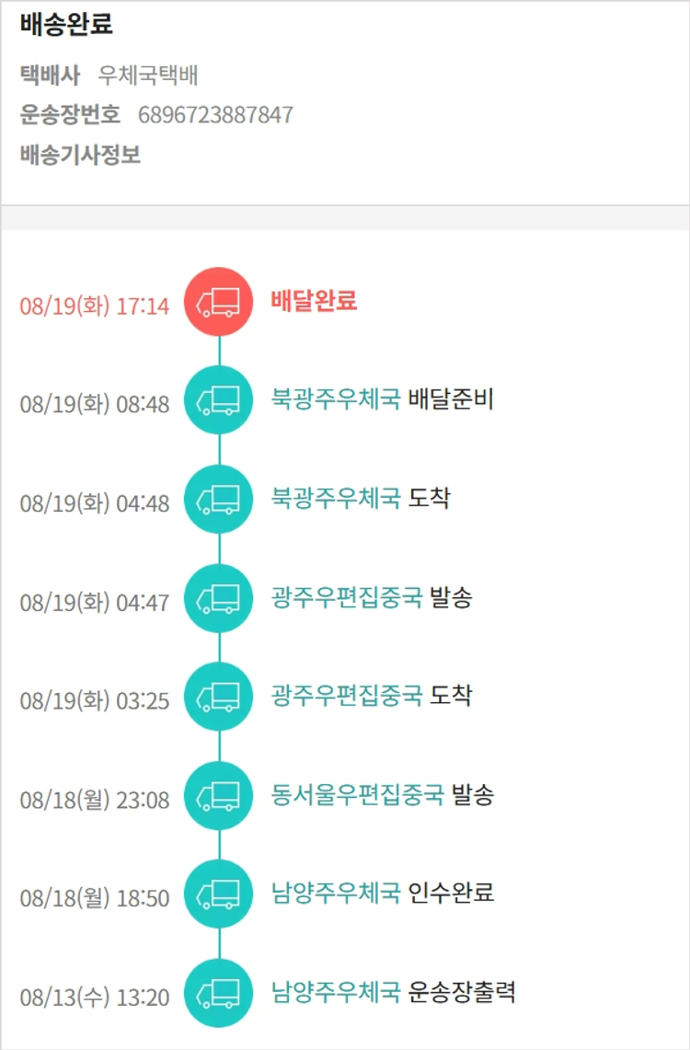690x1050 pixels.
Task: Click the 배송기사정보 label
Action: pos(80,155)
